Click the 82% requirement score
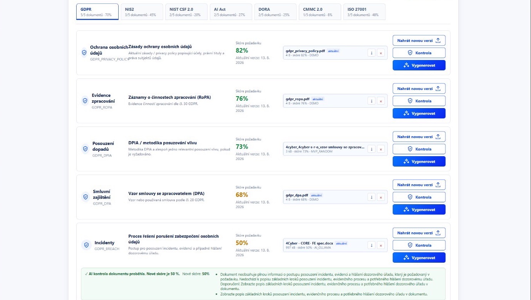The width and height of the screenshot is (531, 300). click(x=242, y=50)
